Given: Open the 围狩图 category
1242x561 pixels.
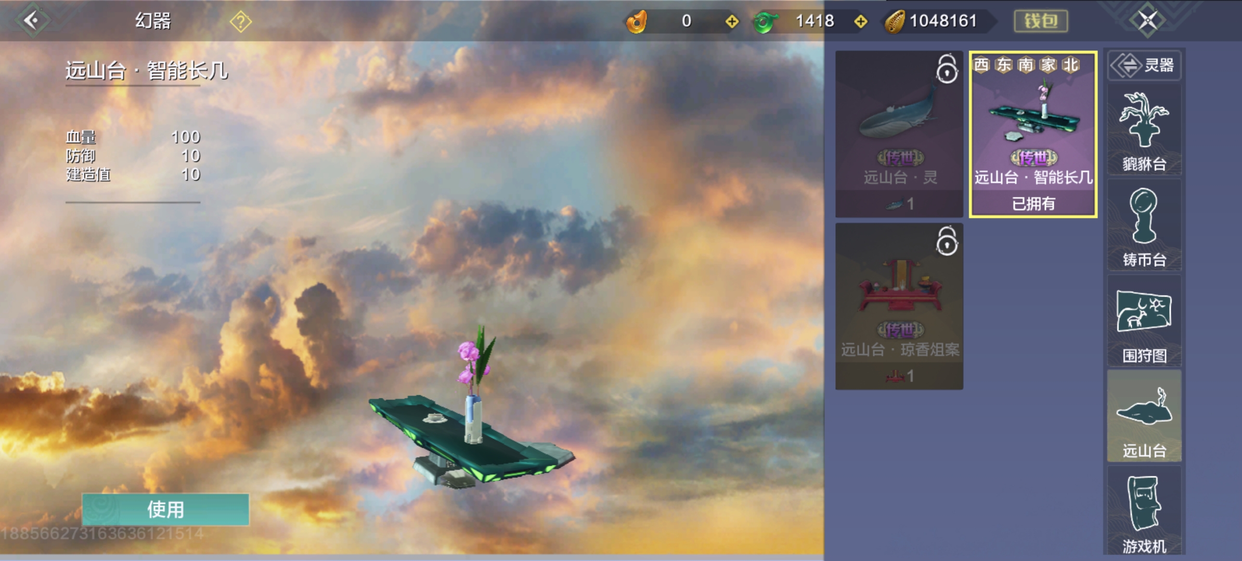Looking at the screenshot, I should tap(1144, 321).
